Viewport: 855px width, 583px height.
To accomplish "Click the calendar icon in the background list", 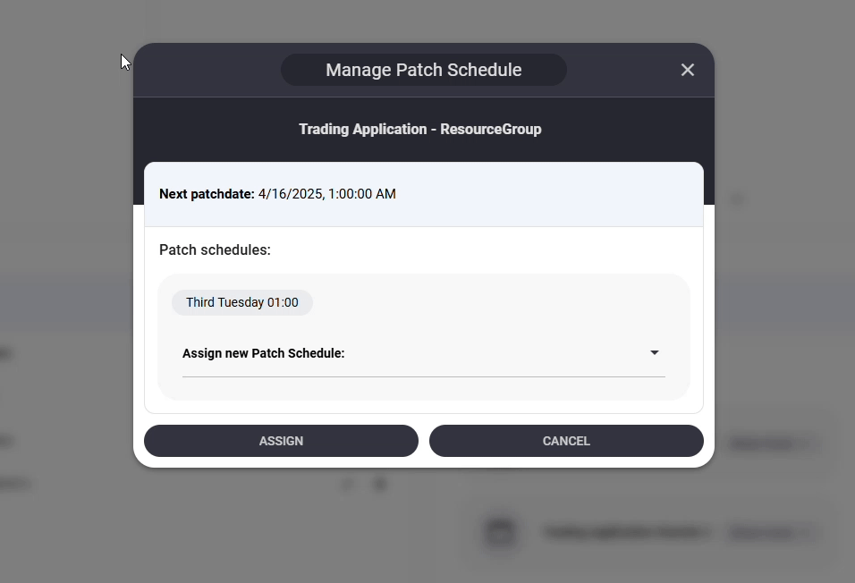I will pyautogui.click(x=501, y=532).
